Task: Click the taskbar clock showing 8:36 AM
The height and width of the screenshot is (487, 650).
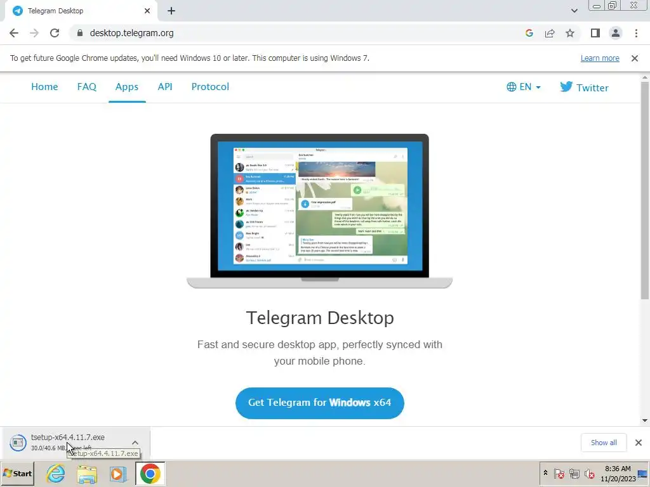Action: tap(618, 474)
